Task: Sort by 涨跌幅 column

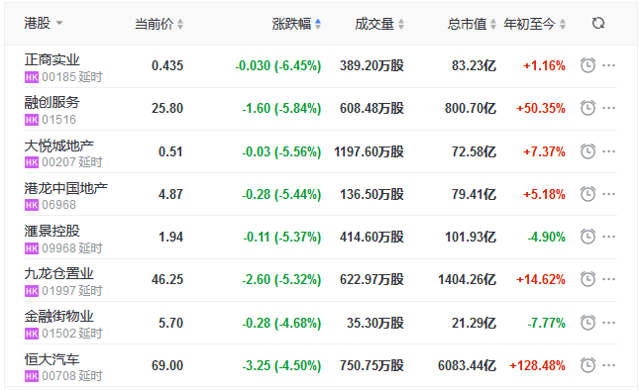Action: (296, 24)
